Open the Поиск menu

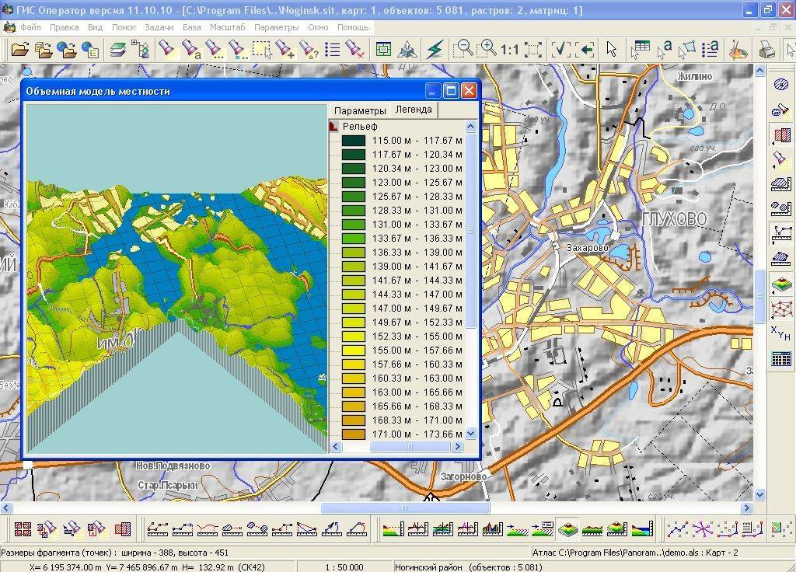(x=124, y=27)
